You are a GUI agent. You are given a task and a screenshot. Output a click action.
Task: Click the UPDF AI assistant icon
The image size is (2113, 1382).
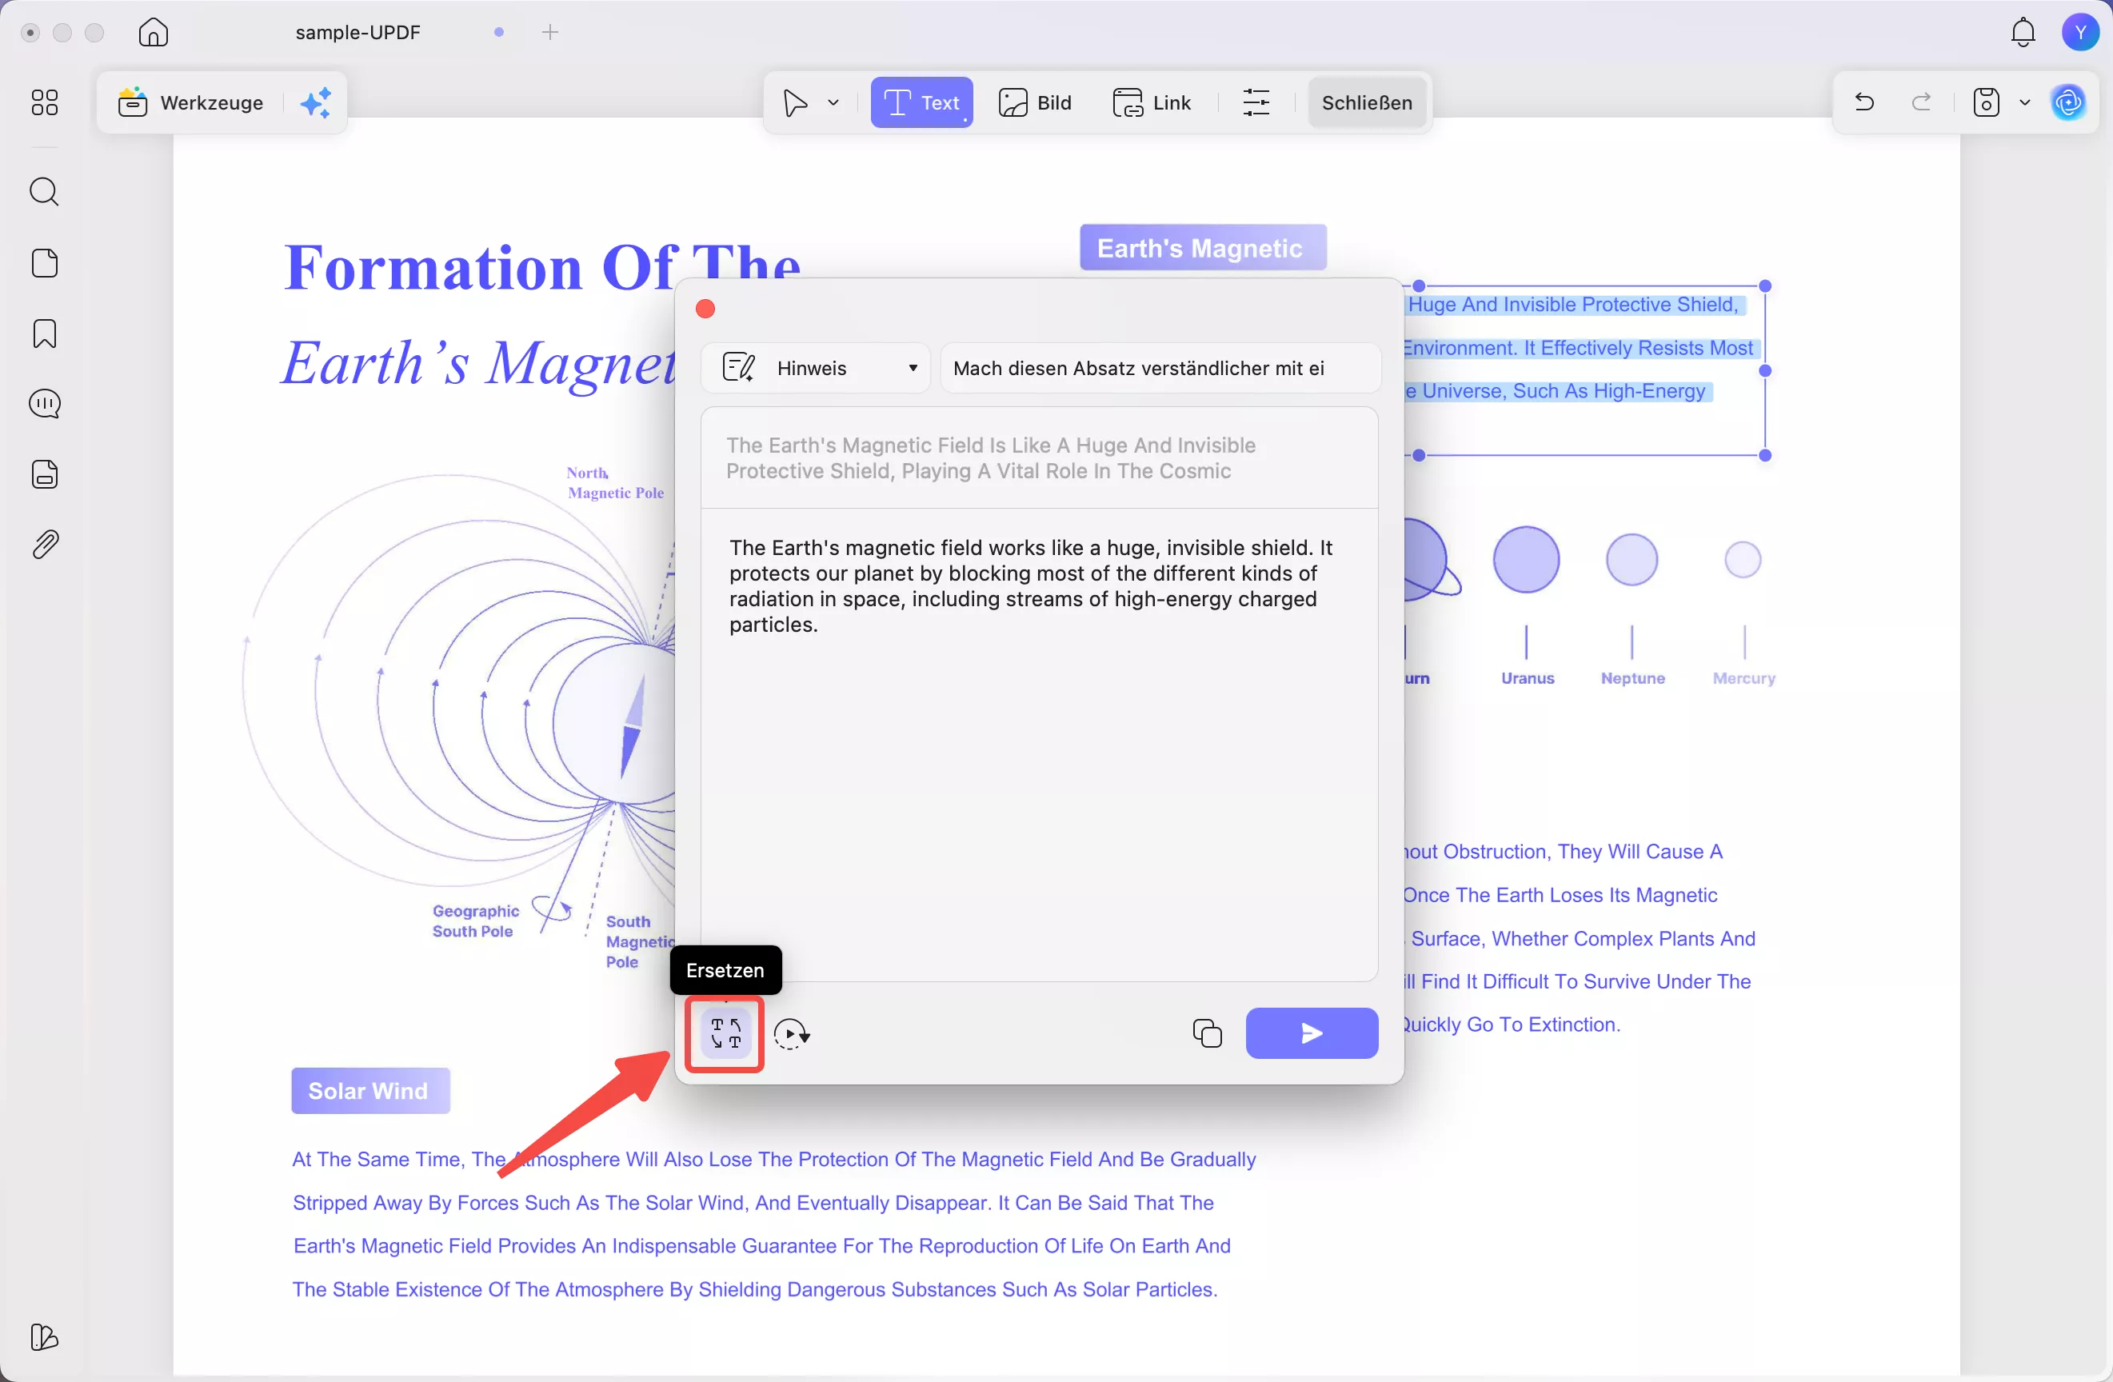tap(2067, 103)
